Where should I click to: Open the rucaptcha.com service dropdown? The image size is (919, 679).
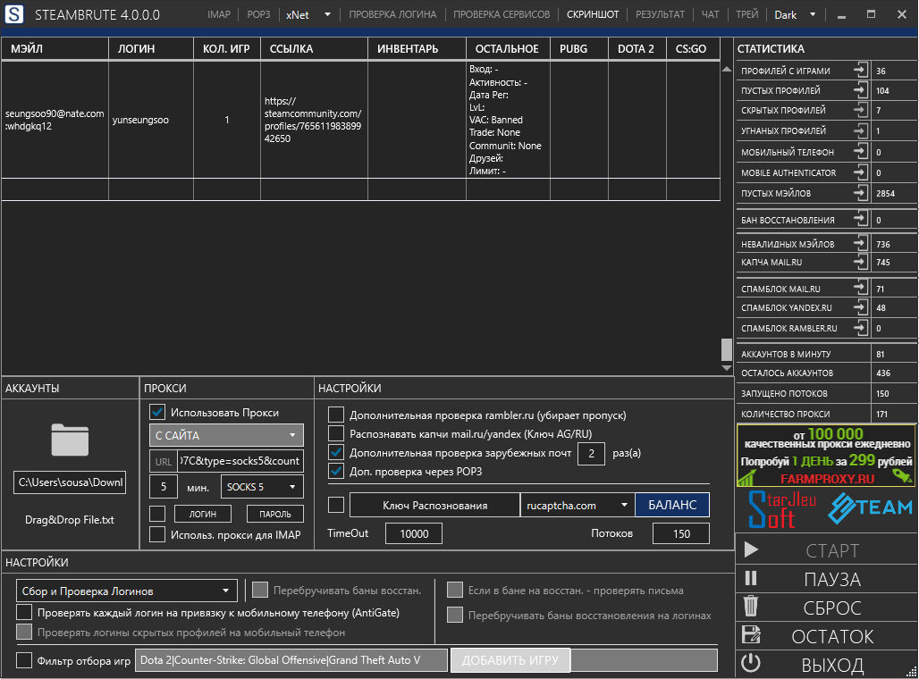point(577,505)
